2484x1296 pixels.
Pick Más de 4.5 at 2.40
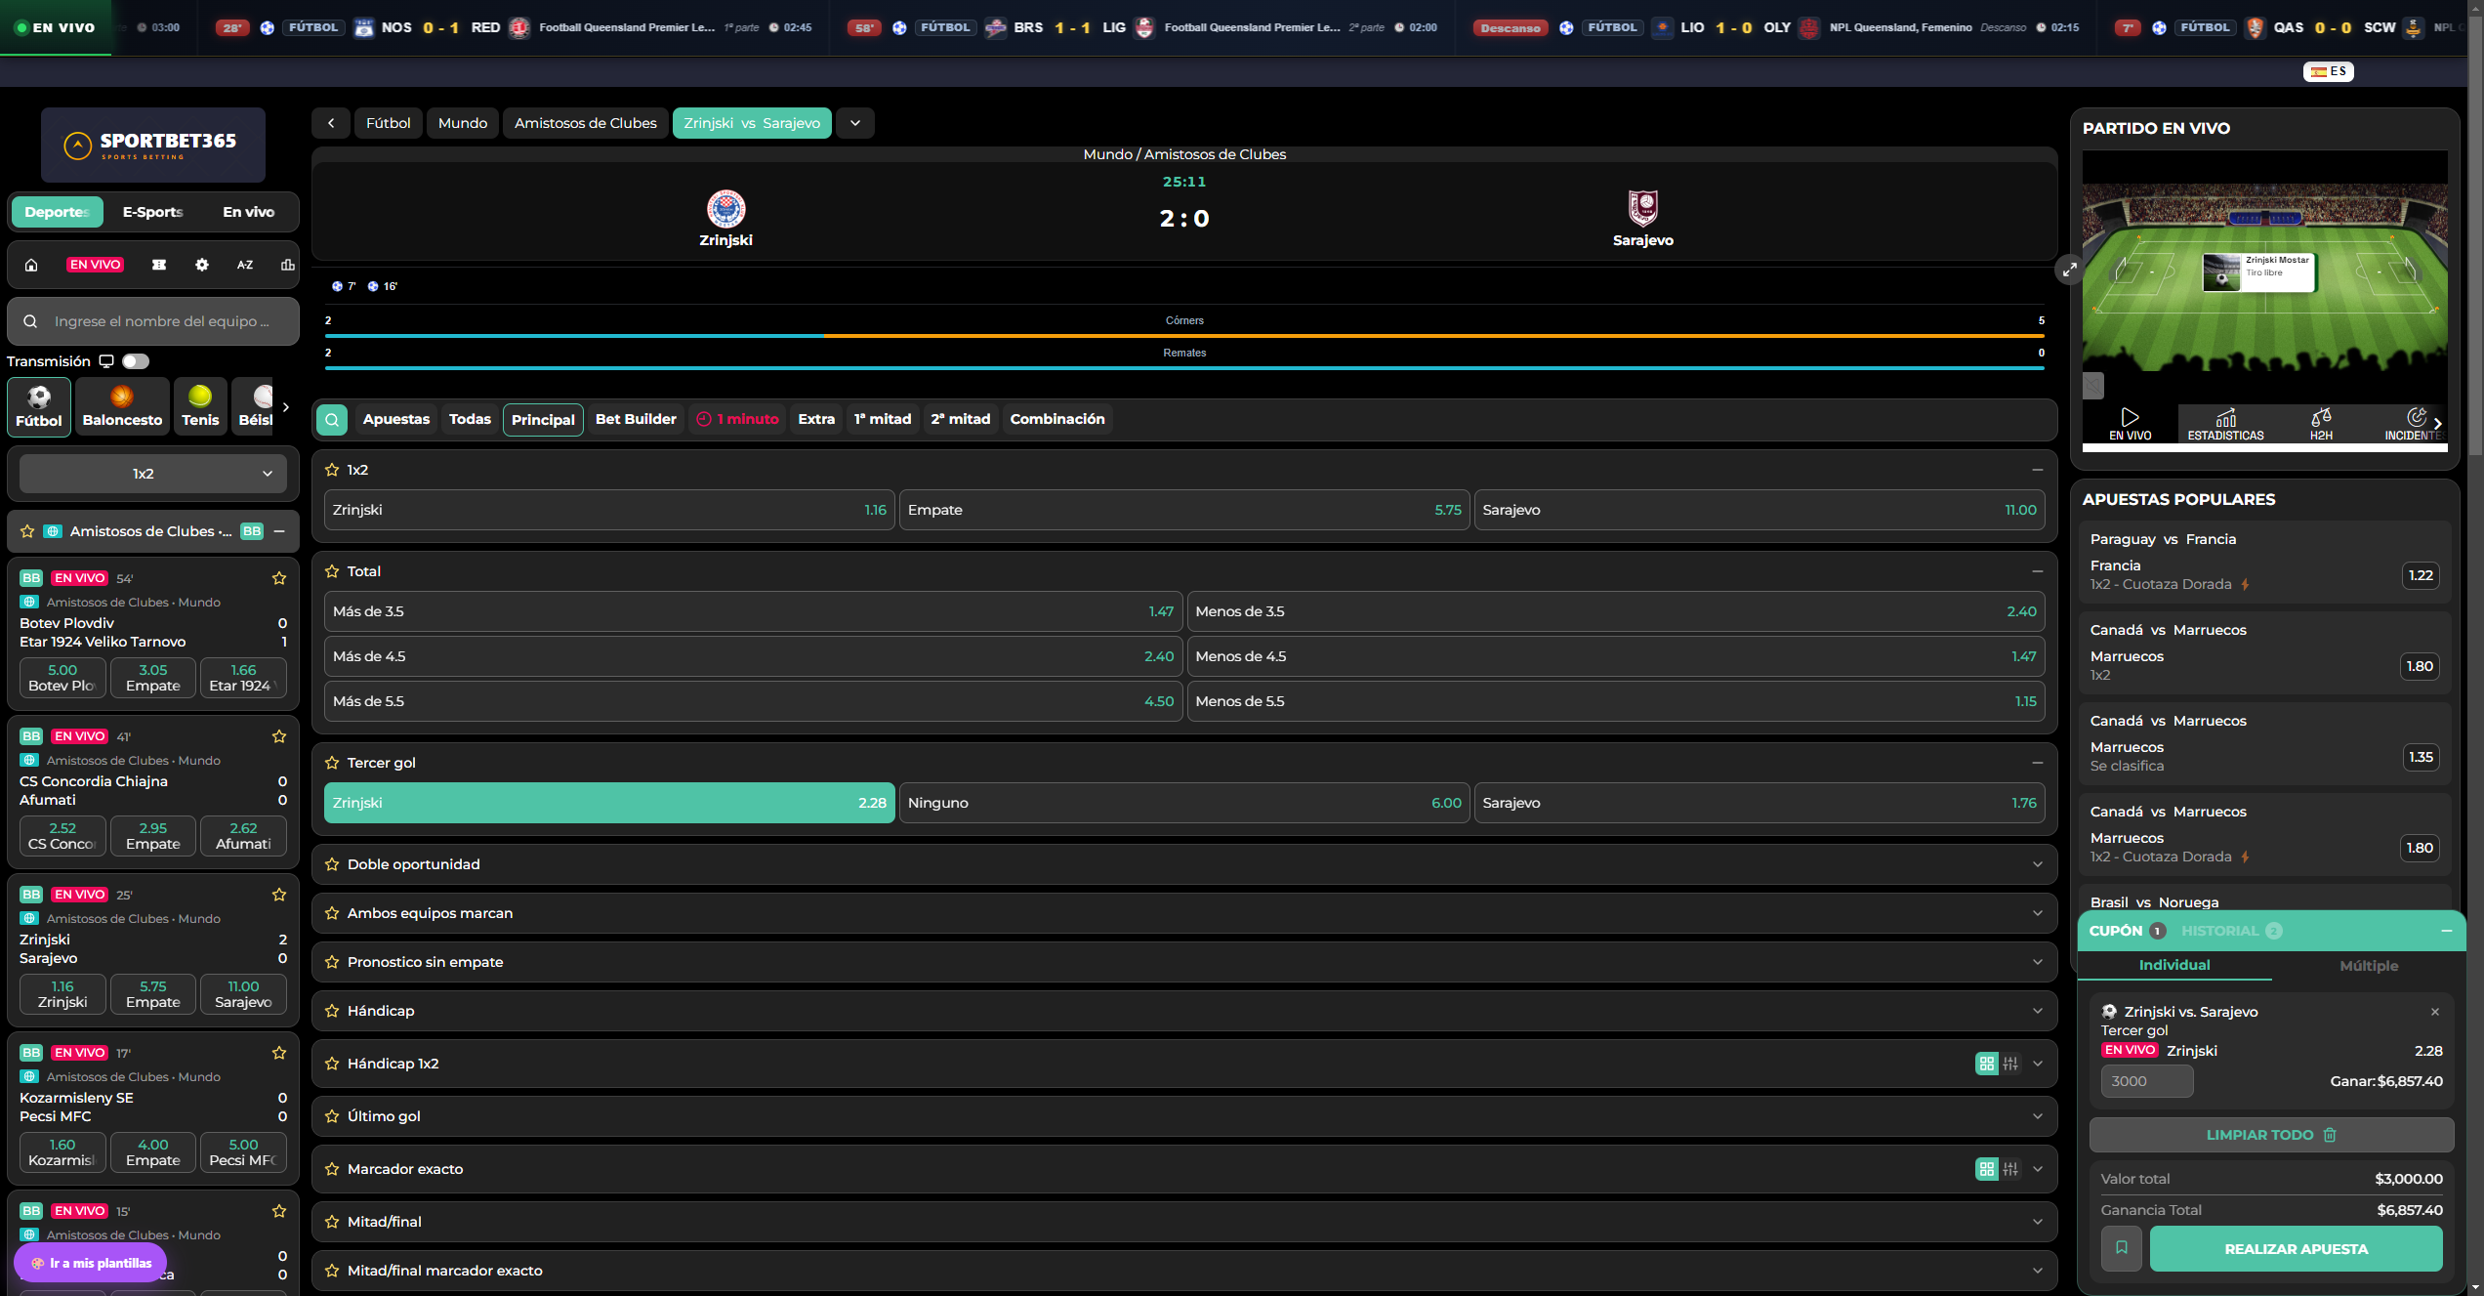click(753, 656)
